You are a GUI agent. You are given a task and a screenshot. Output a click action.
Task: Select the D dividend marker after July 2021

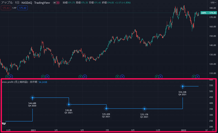click(x=122, y=77)
